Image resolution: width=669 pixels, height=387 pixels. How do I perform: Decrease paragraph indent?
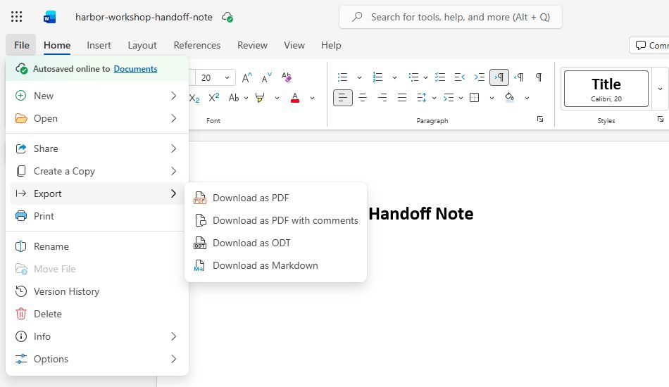(460, 77)
